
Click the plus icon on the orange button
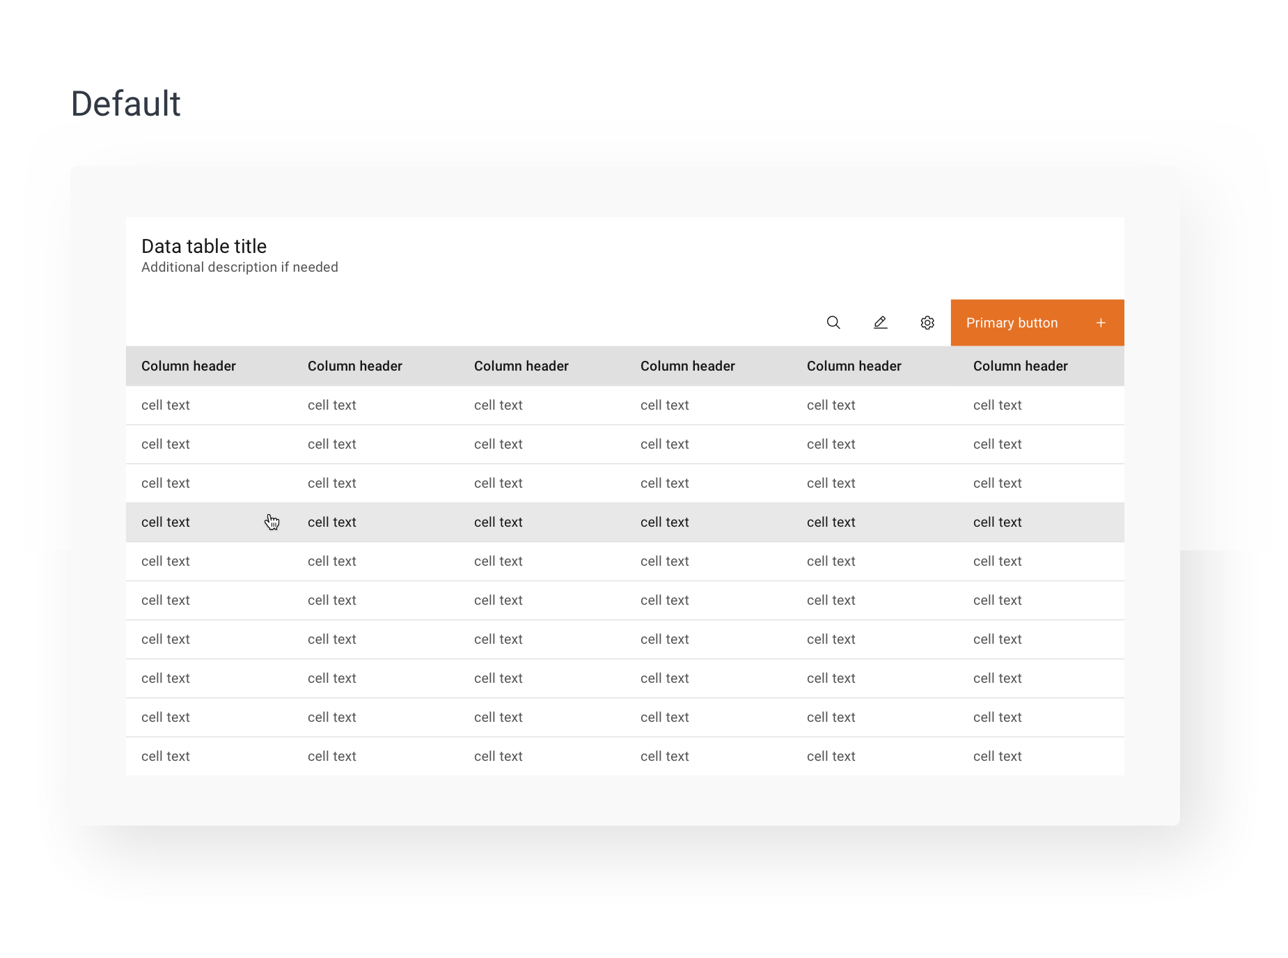1101,323
